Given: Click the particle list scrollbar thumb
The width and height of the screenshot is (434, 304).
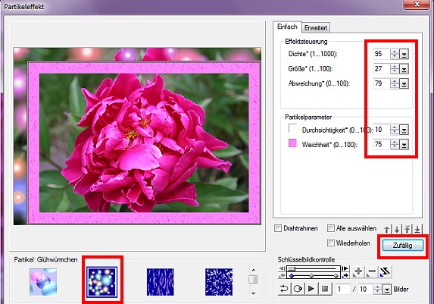Looking at the screenshot, I should click(x=253, y=279).
